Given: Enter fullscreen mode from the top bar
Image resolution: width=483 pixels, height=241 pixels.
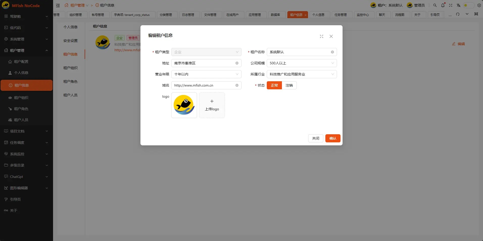Looking at the screenshot, I should (x=450, y=5).
